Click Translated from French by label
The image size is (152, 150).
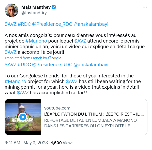(26, 58)
